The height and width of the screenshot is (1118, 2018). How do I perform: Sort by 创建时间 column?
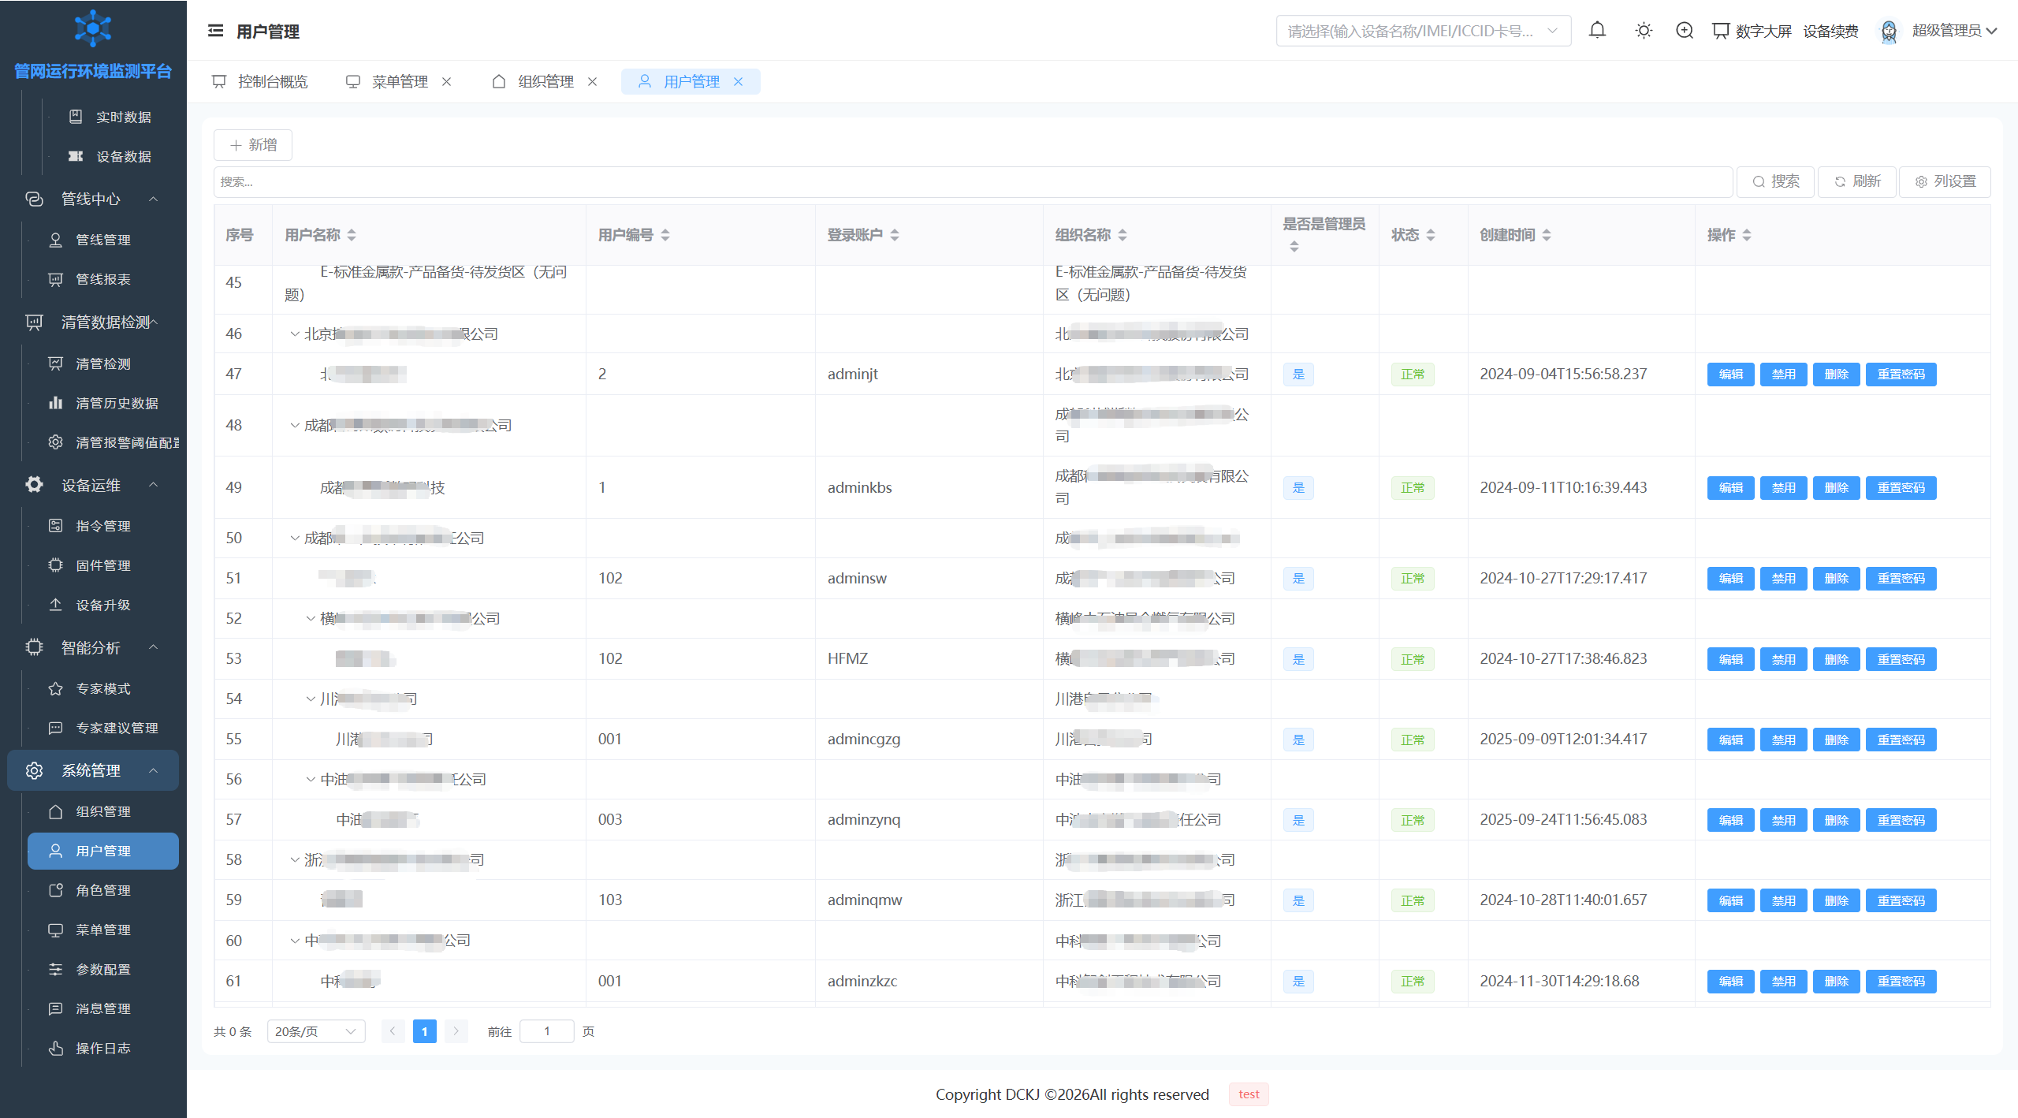(x=1546, y=235)
